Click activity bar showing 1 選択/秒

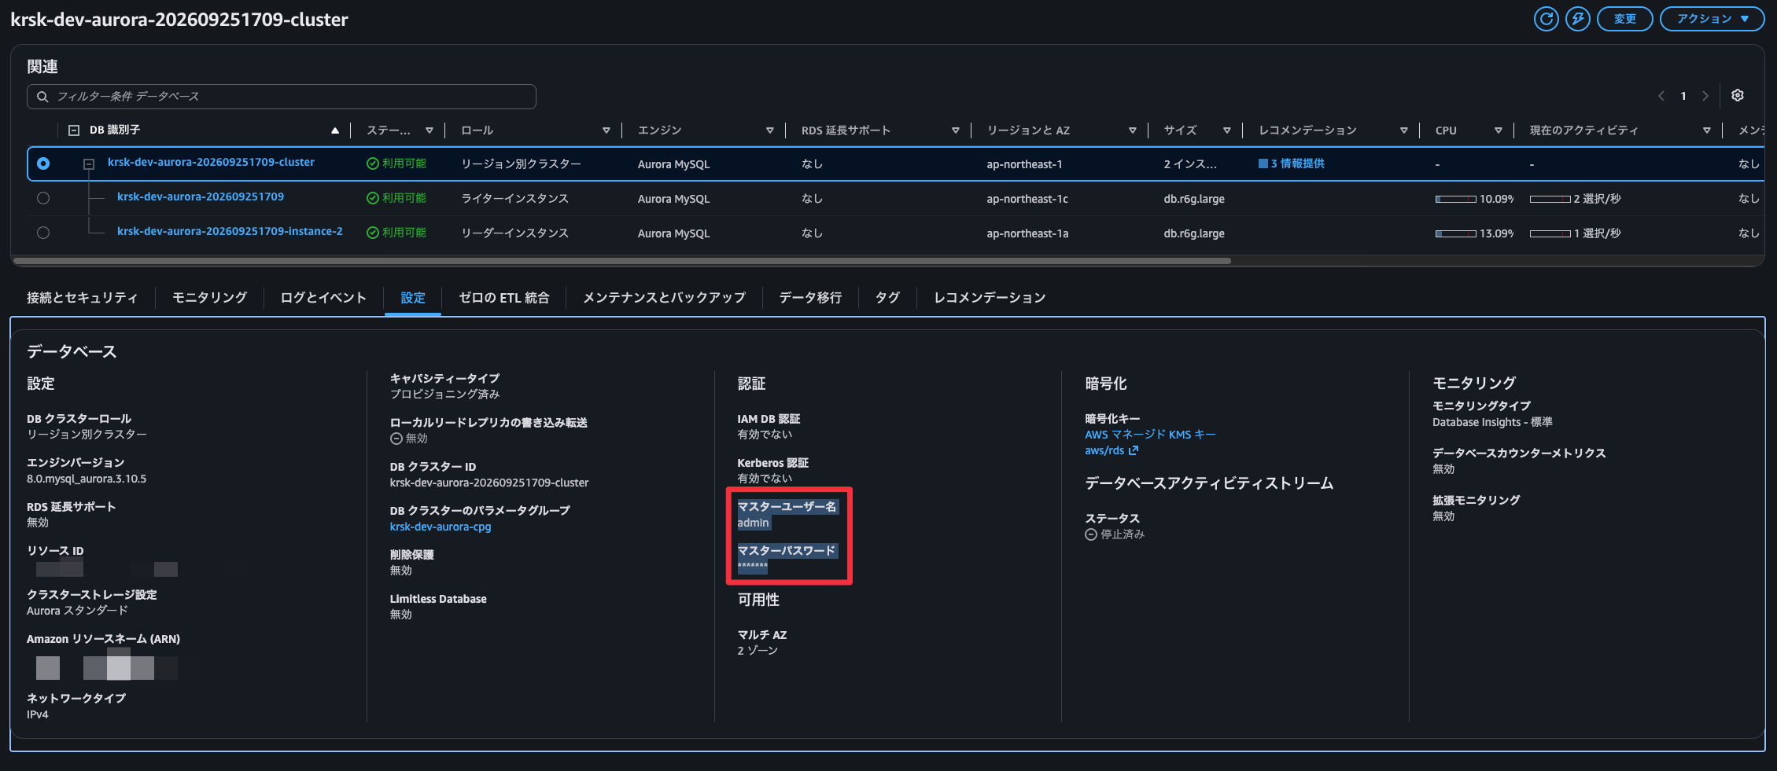tap(1550, 233)
